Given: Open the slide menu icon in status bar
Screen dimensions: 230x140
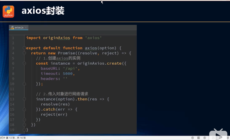Looking at the screenshot, I should coord(199,138).
